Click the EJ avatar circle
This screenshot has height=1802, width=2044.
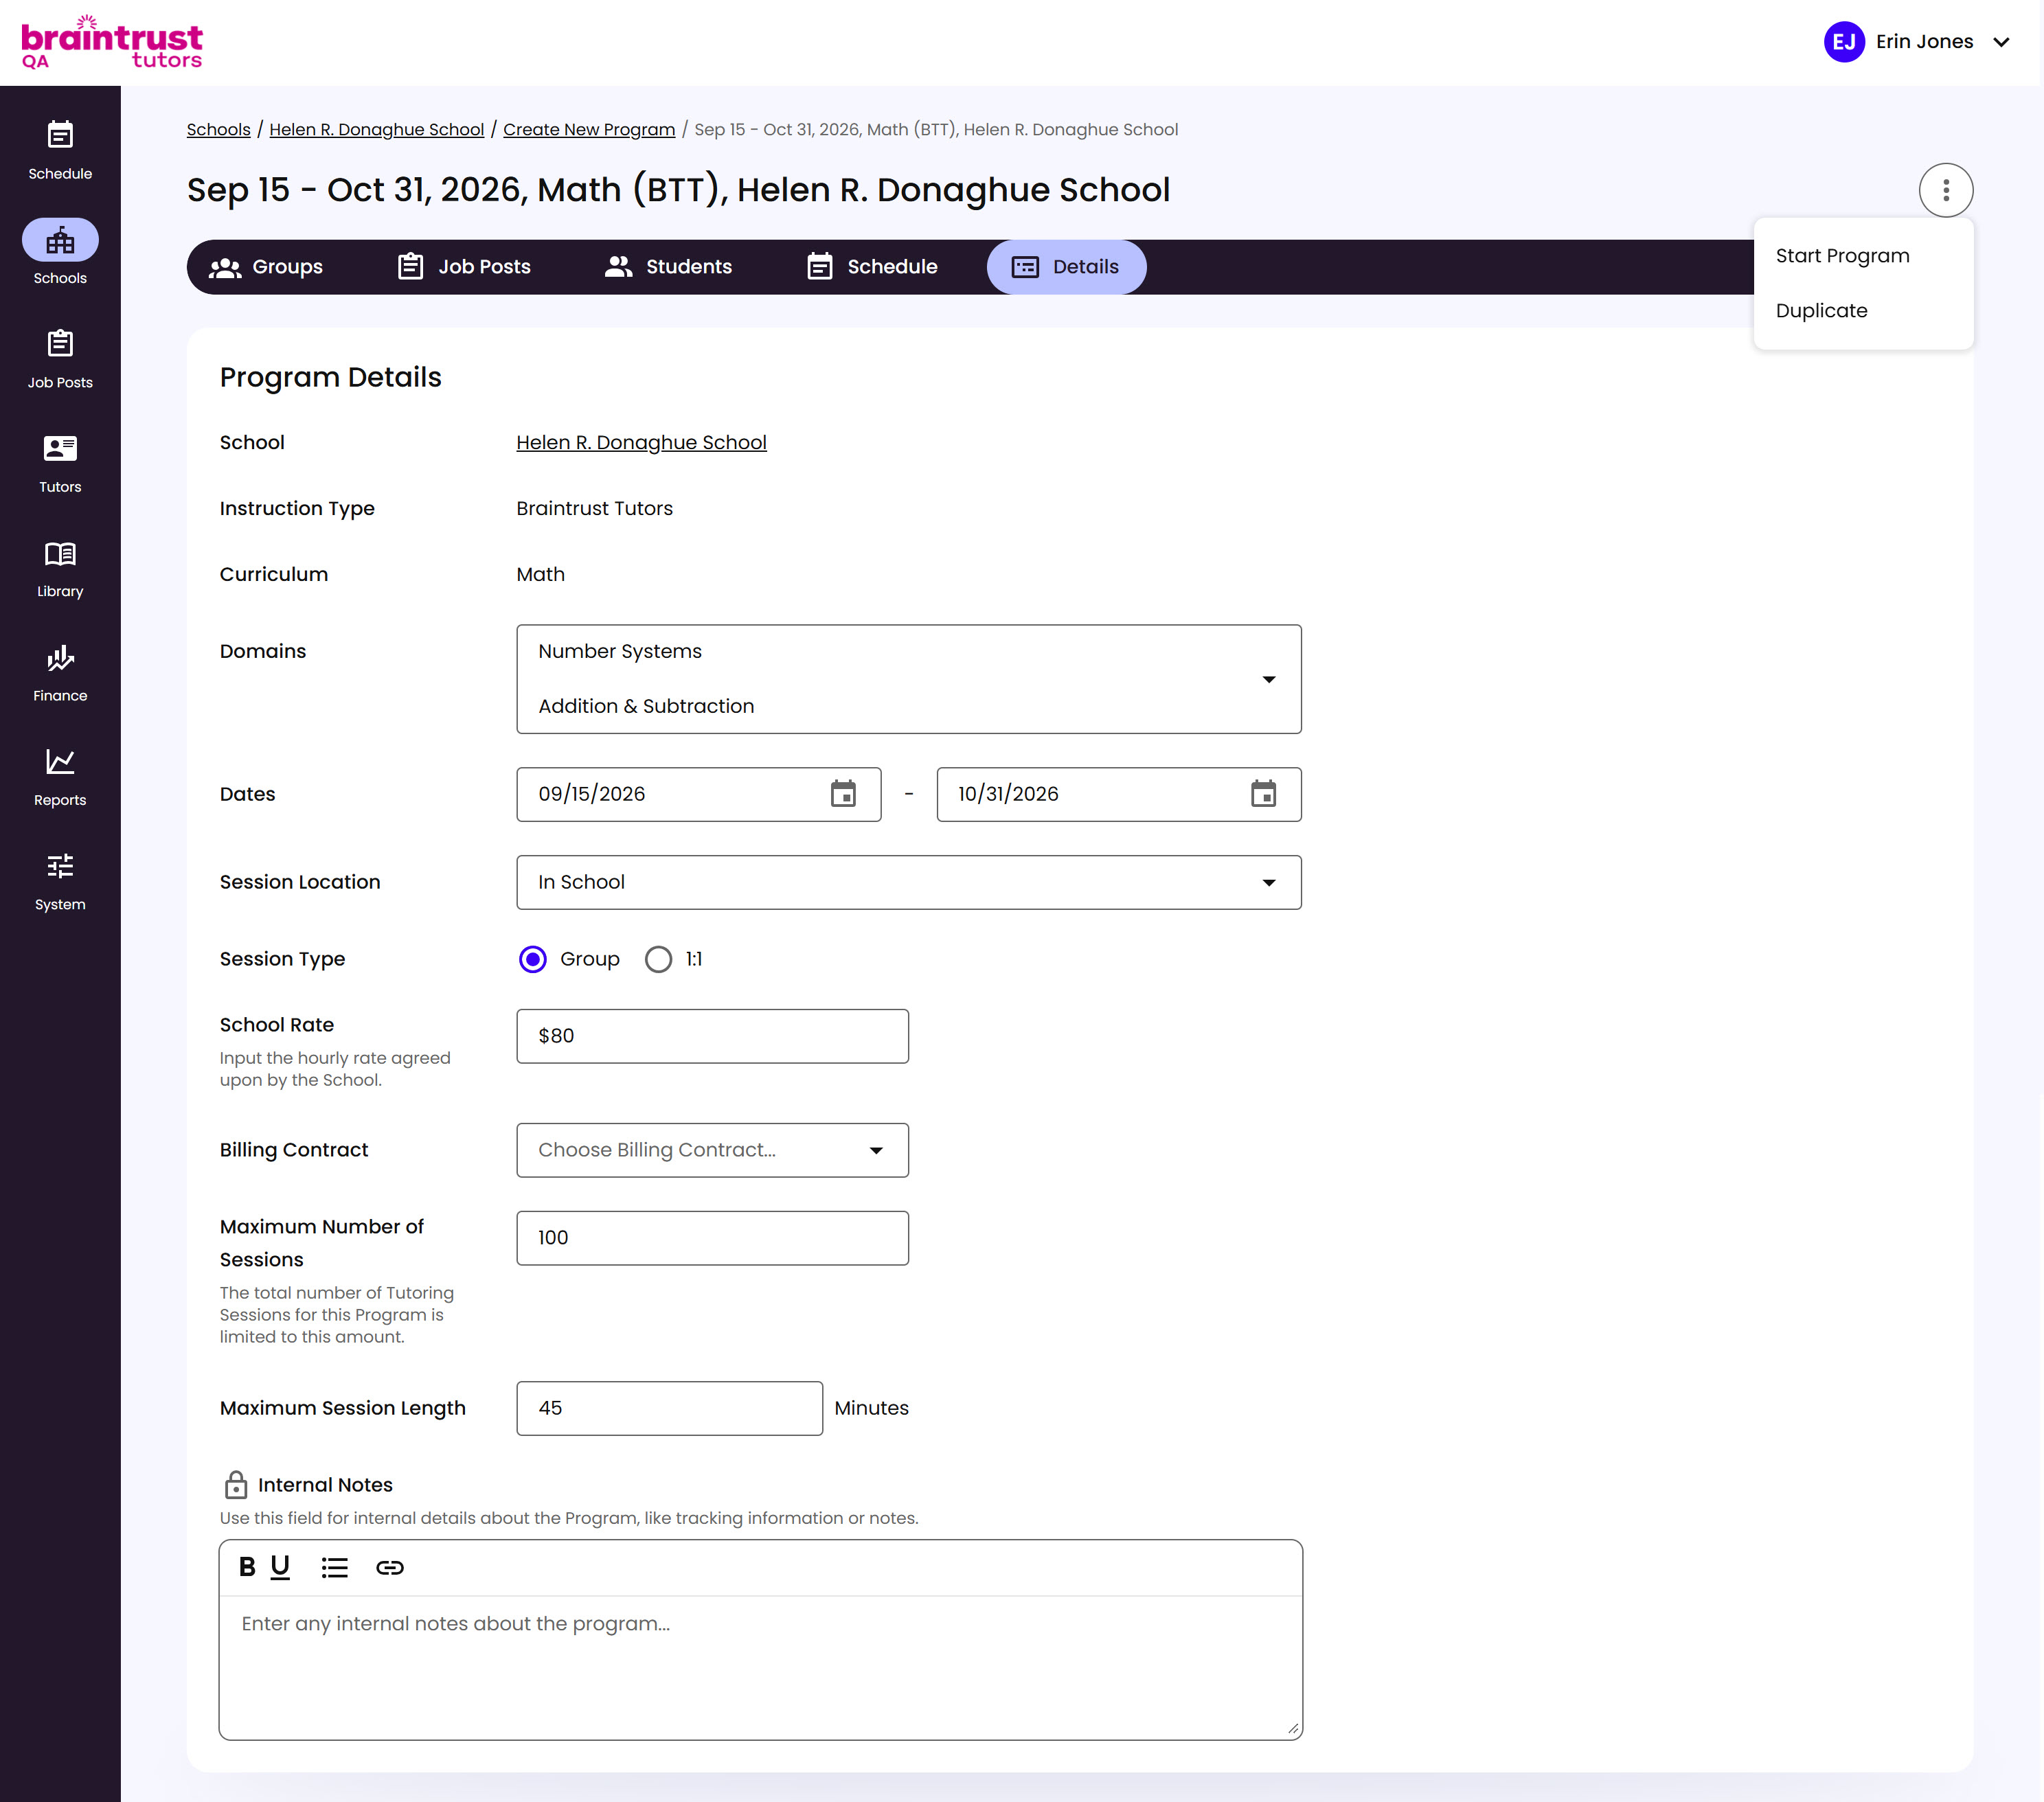(1844, 42)
